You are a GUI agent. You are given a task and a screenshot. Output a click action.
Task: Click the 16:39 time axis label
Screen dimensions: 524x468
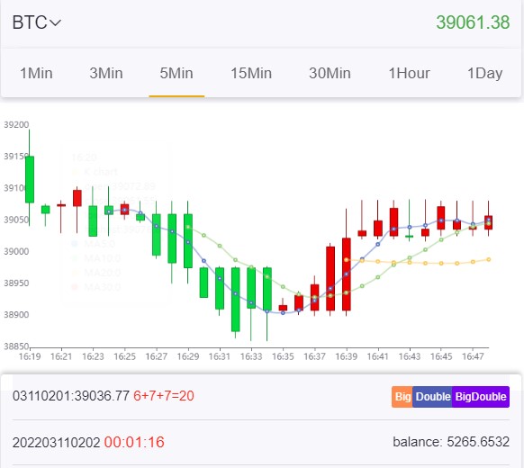(347, 356)
